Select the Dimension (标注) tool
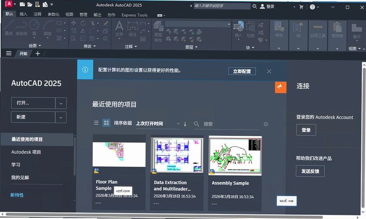Screen dimensions: 366x219 133,29
